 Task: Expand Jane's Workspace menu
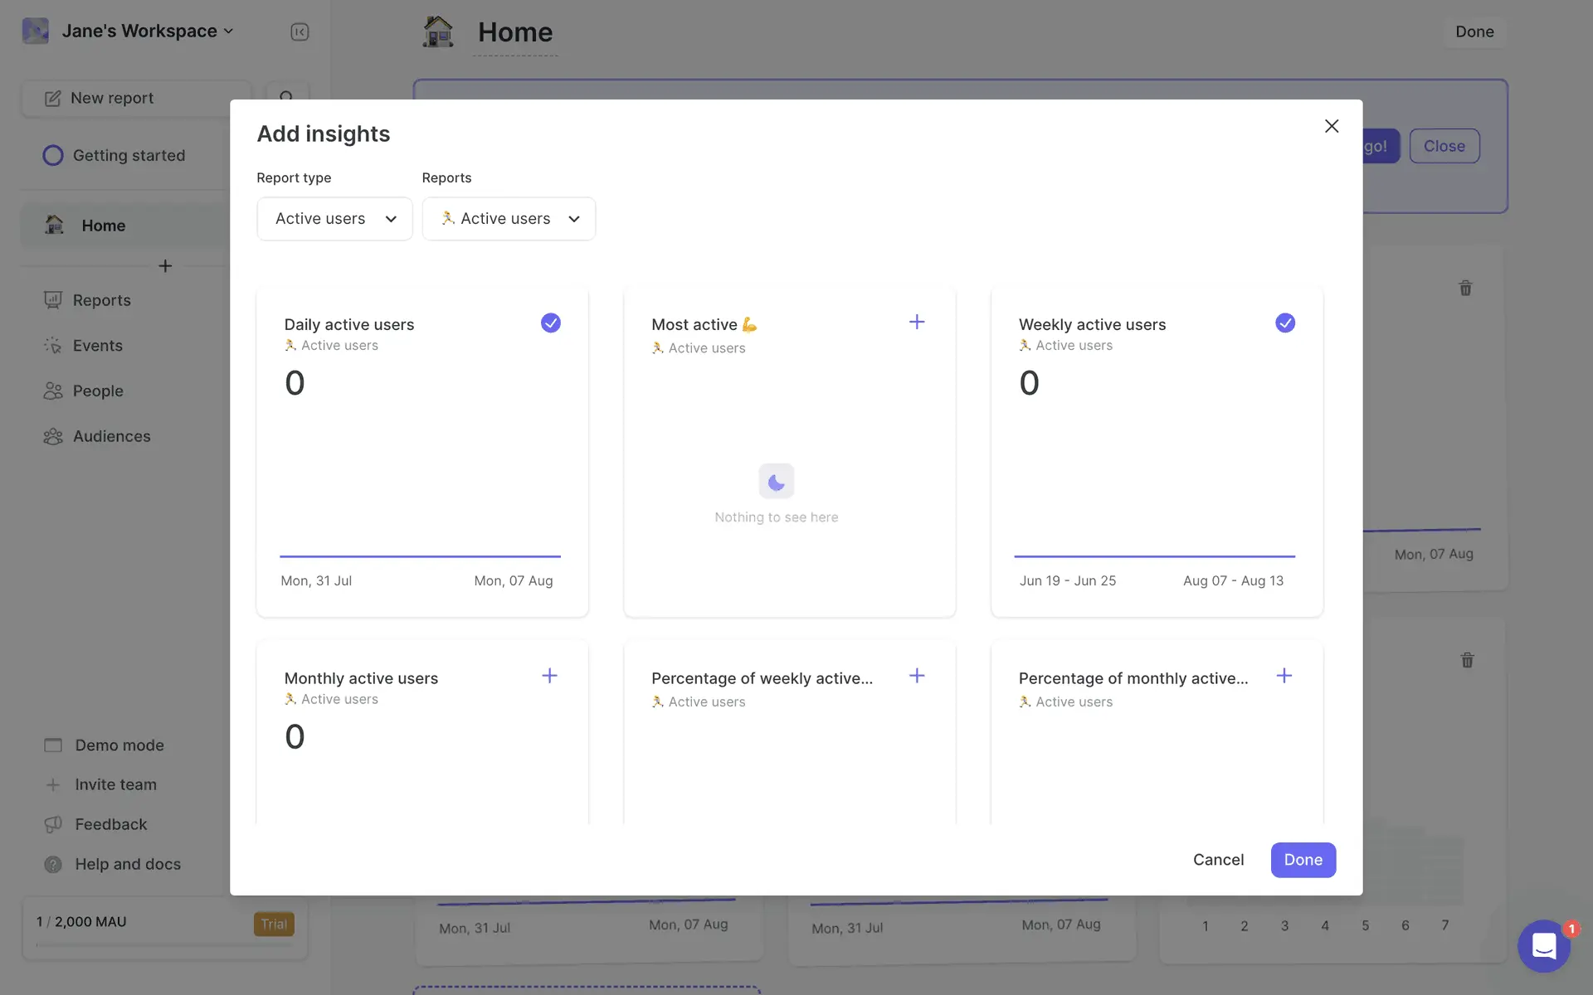coord(146,32)
